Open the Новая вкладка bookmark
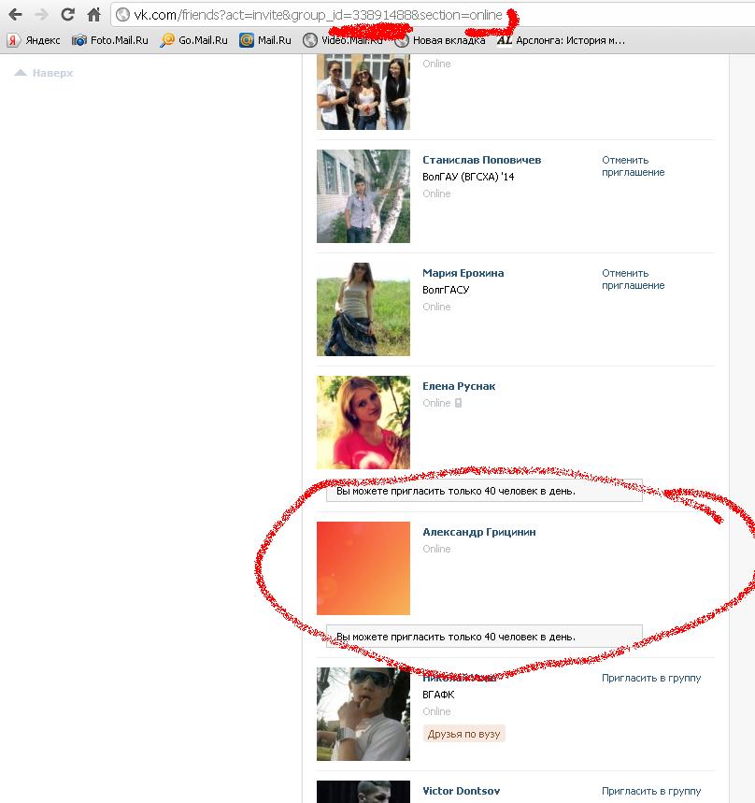The width and height of the screenshot is (755, 803). (441, 40)
